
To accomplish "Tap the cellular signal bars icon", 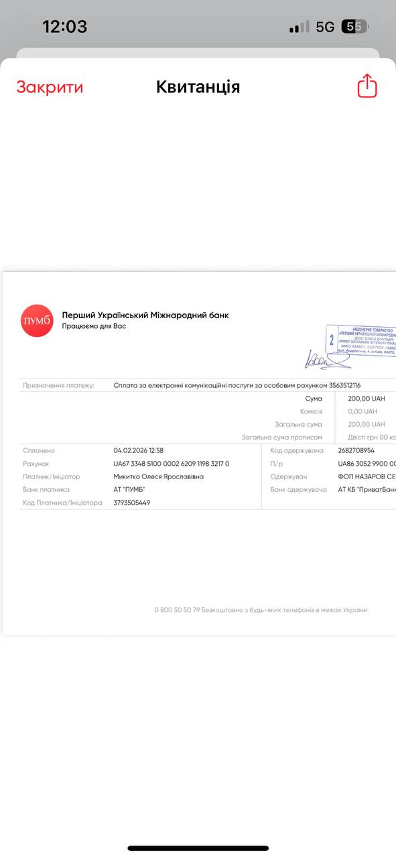I will 300,27.
